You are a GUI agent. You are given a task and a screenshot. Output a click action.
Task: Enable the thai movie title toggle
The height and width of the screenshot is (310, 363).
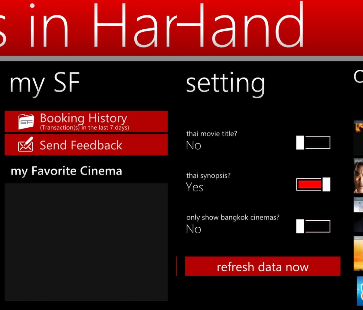(x=313, y=142)
